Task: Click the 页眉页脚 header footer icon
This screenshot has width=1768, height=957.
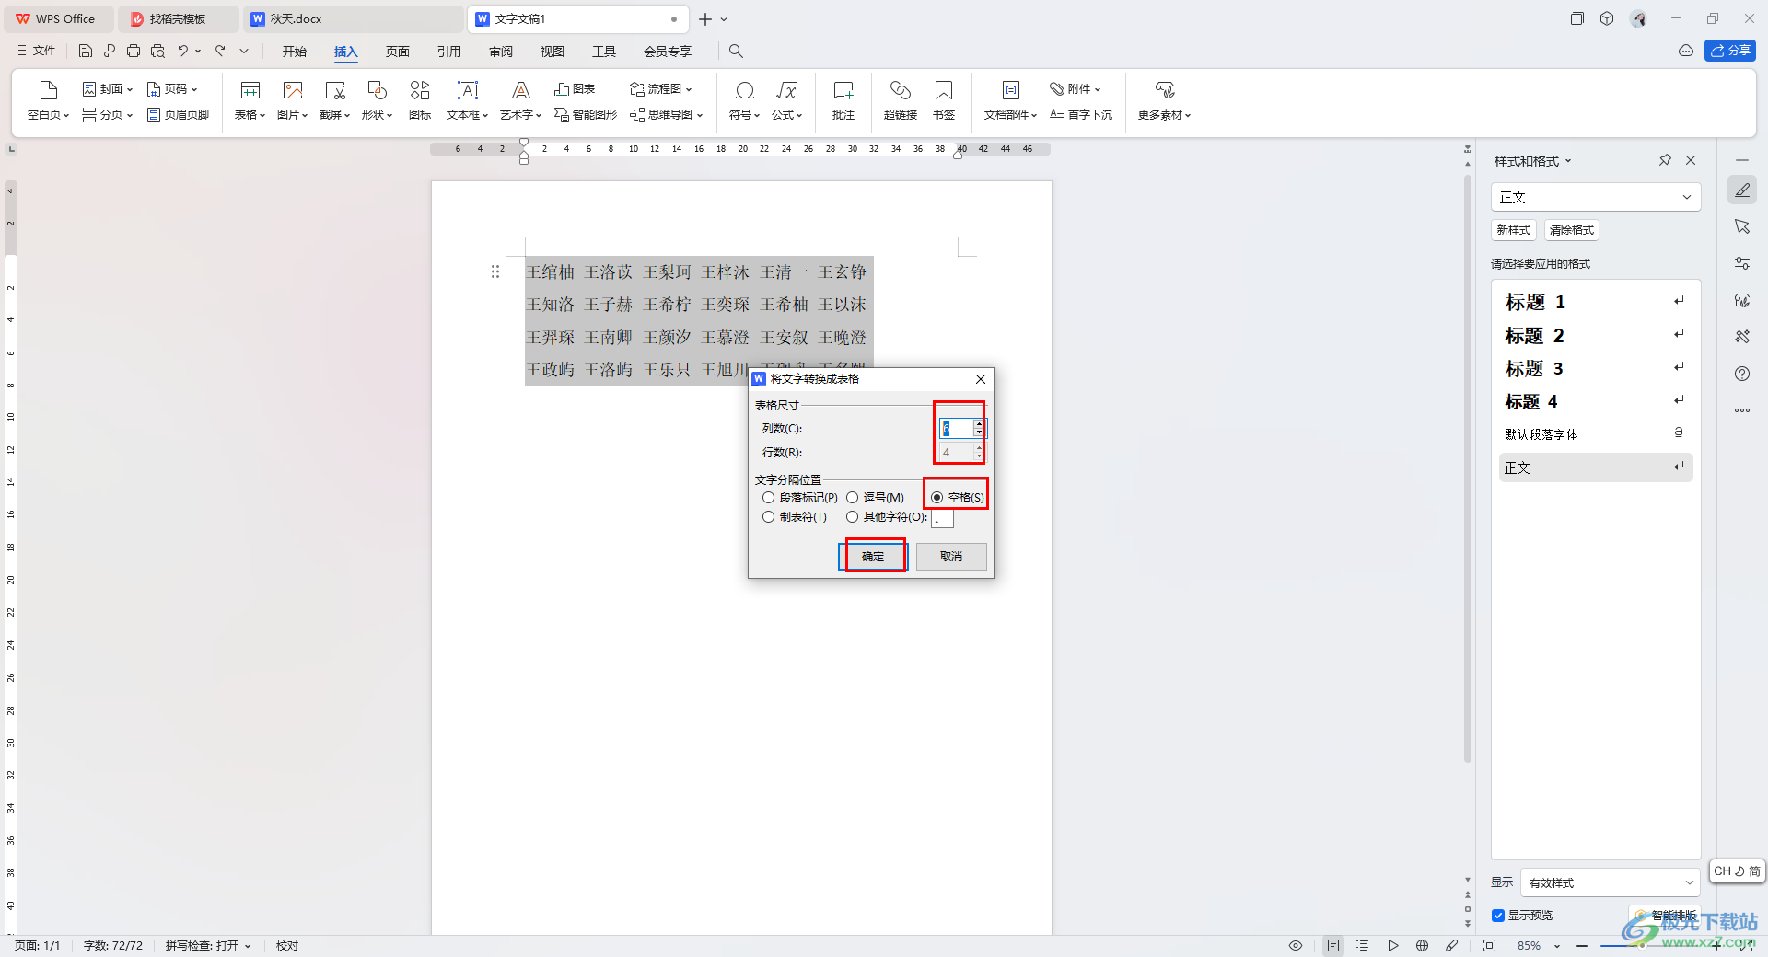Action: click(x=178, y=115)
